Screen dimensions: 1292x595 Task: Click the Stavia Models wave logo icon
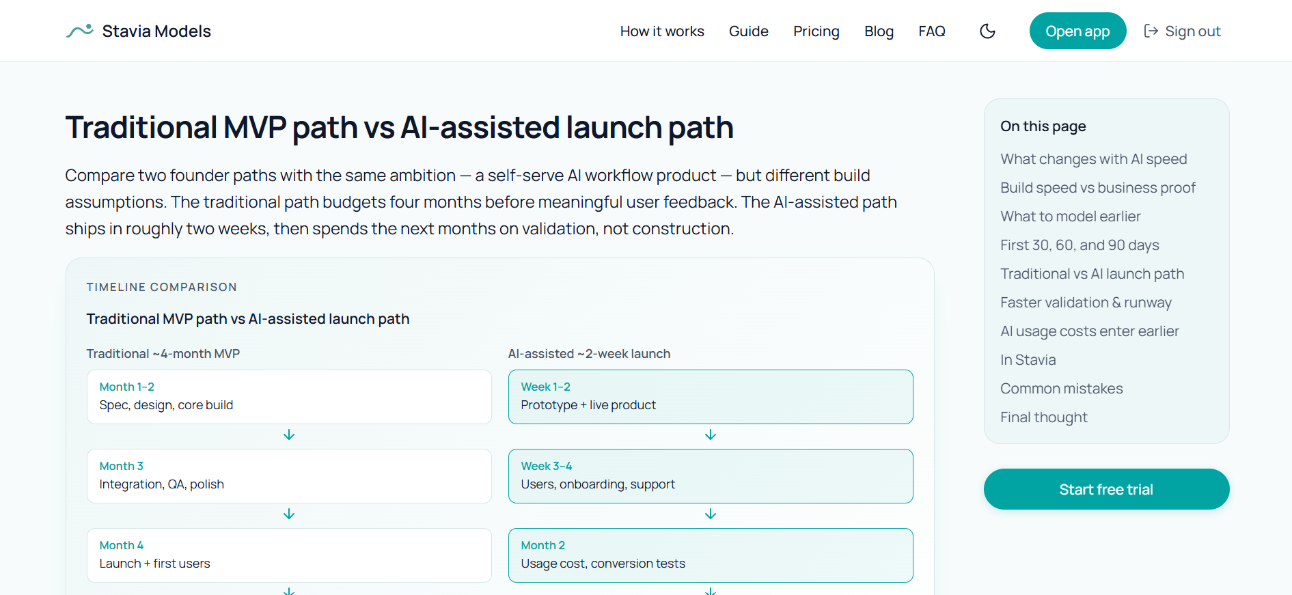tap(79, 31)
